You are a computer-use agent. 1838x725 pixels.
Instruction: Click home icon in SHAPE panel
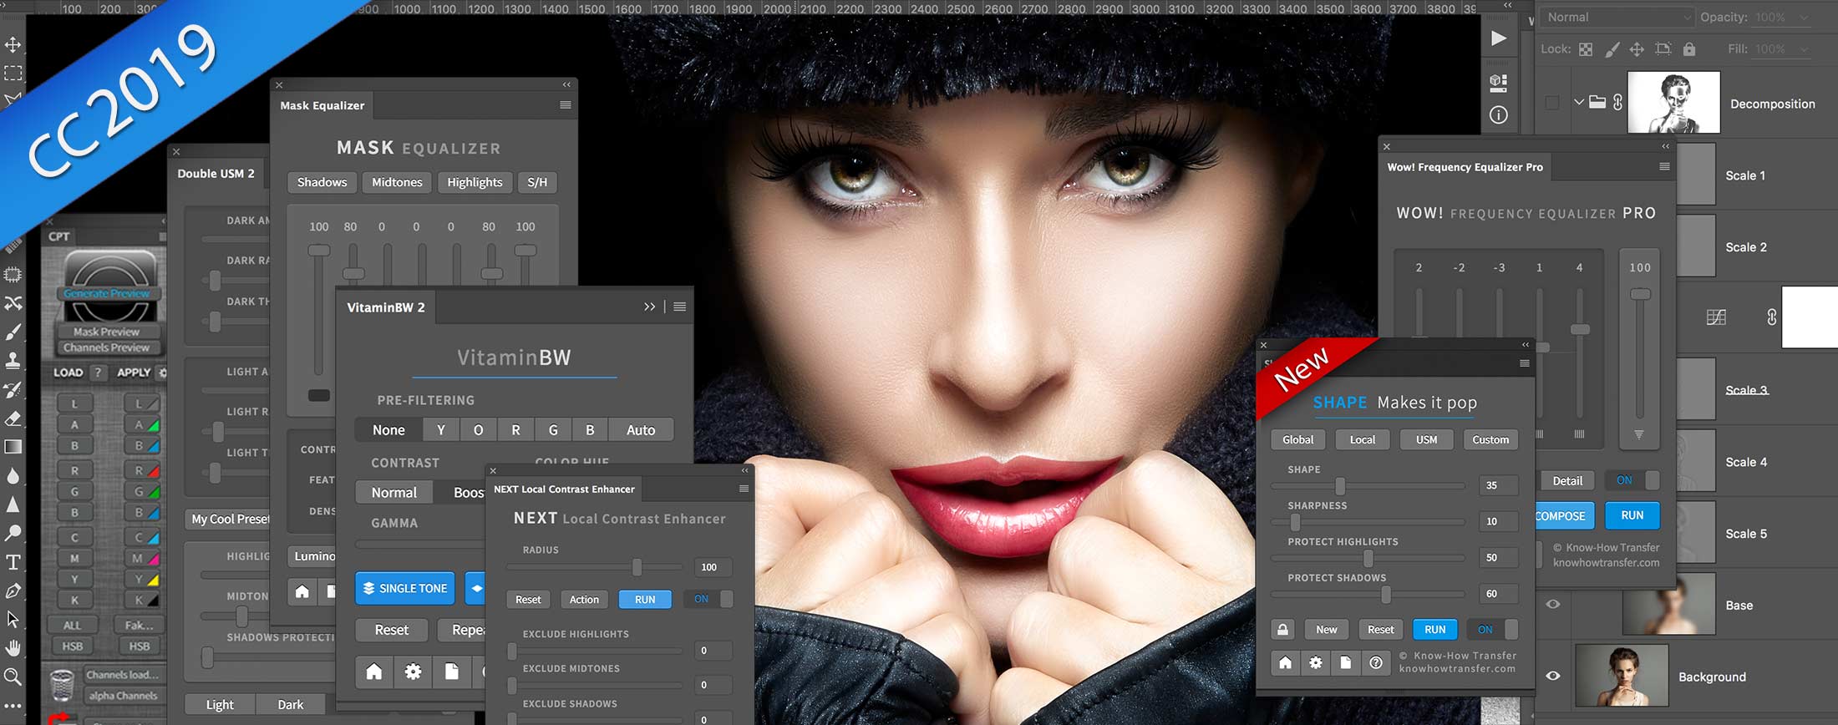[x=1285, y=663]
